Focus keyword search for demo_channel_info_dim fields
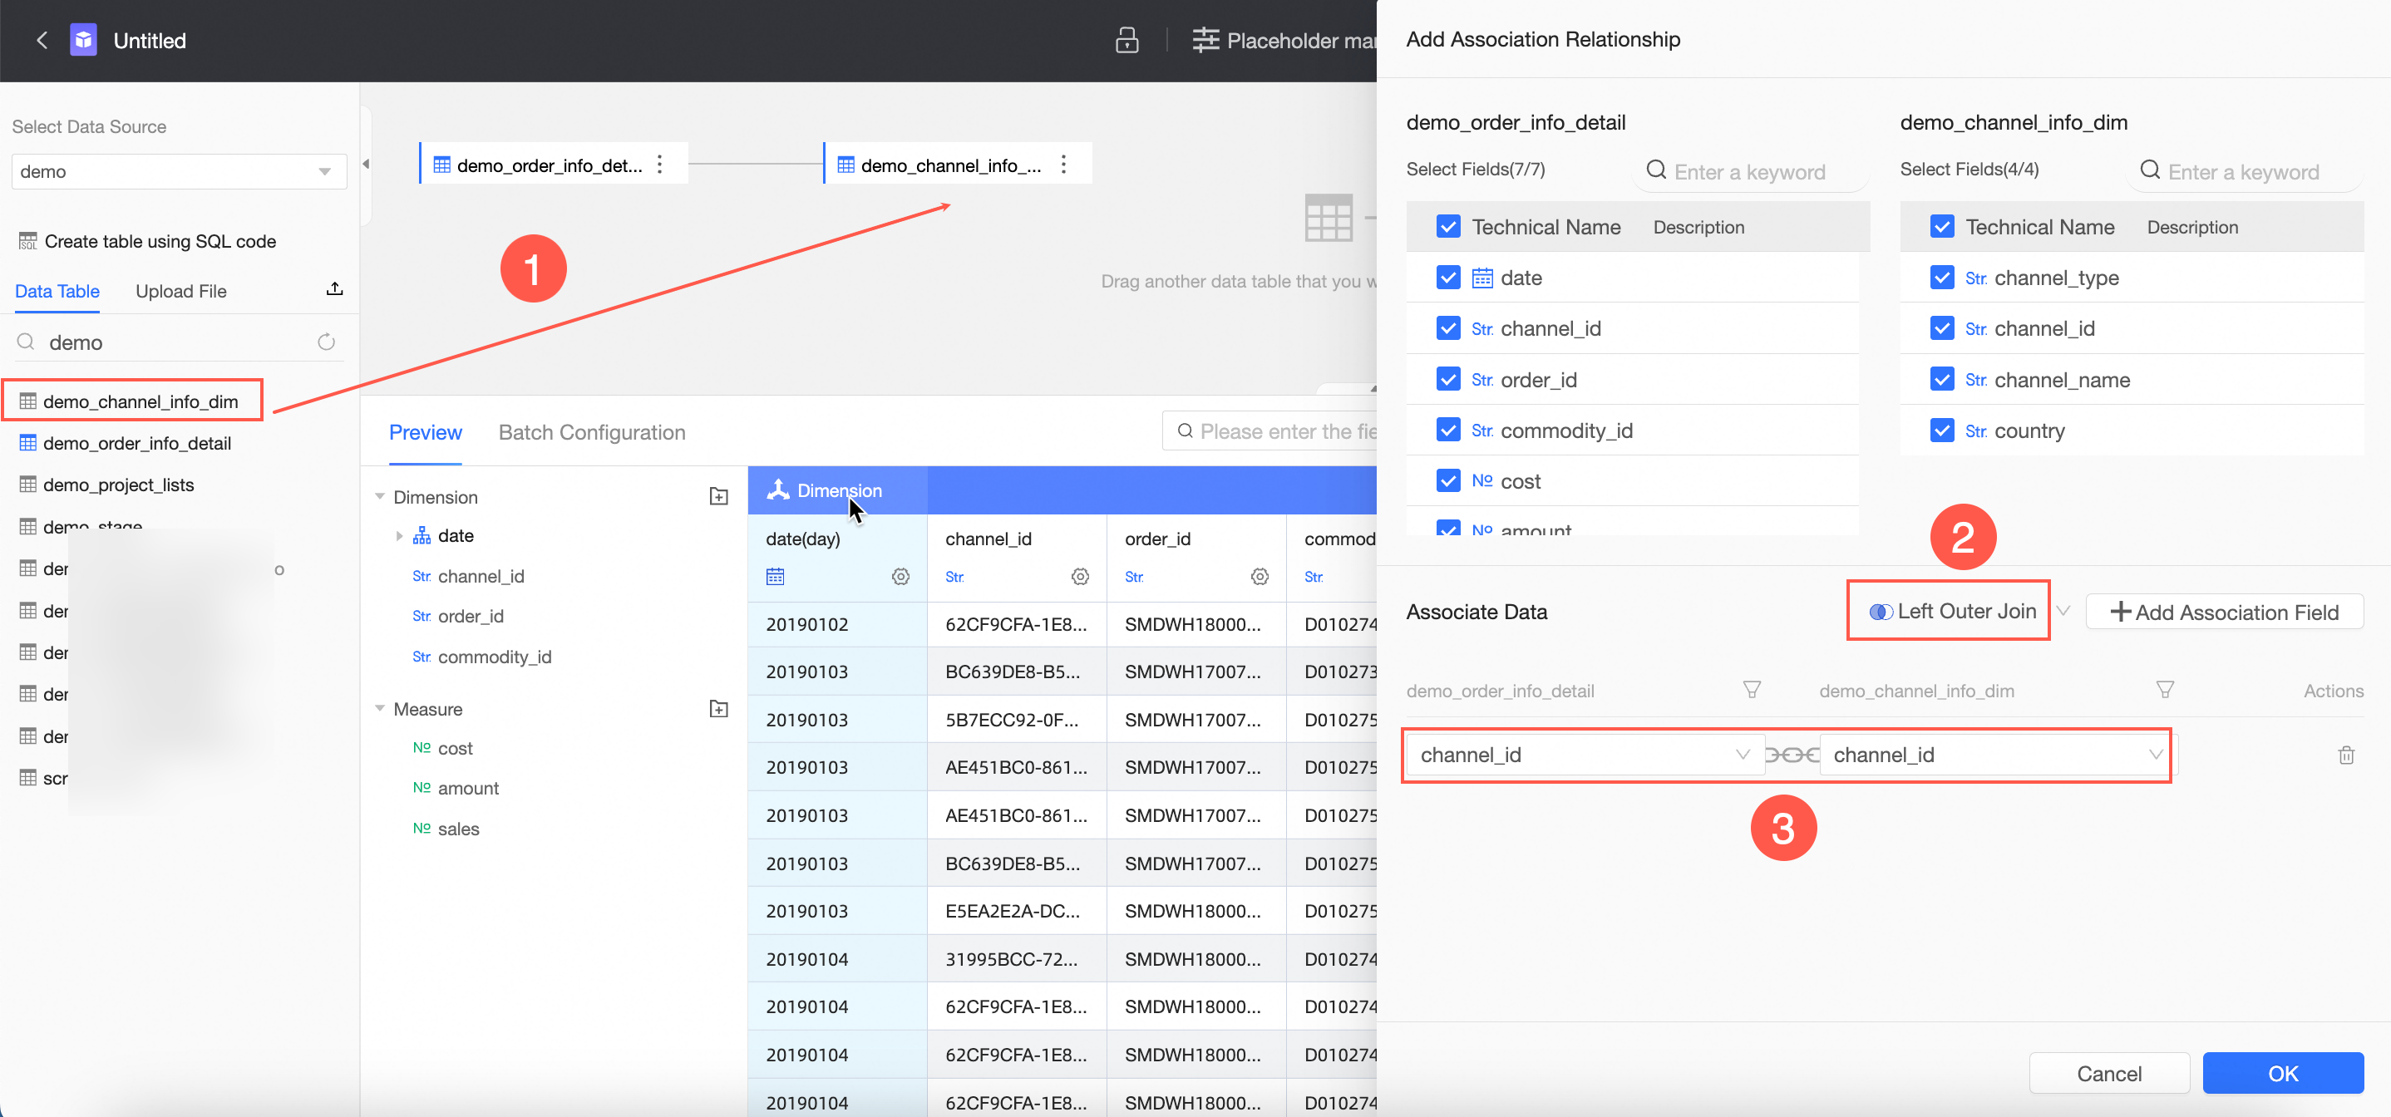The image size is (2391, 1117). click(x=2246, y=172)
